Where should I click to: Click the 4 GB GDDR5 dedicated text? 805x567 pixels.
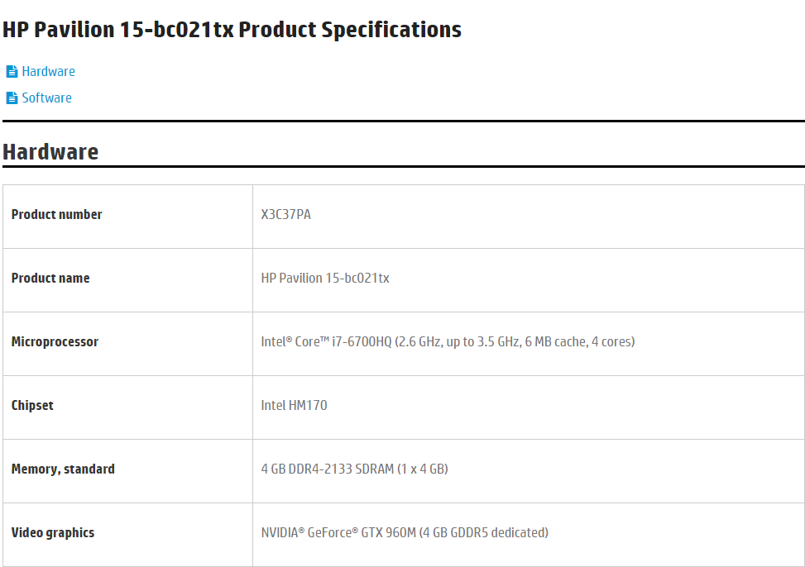coord(484,532)
